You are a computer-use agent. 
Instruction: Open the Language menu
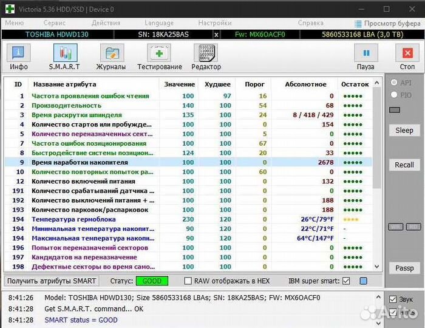click(x=159, y=23)
